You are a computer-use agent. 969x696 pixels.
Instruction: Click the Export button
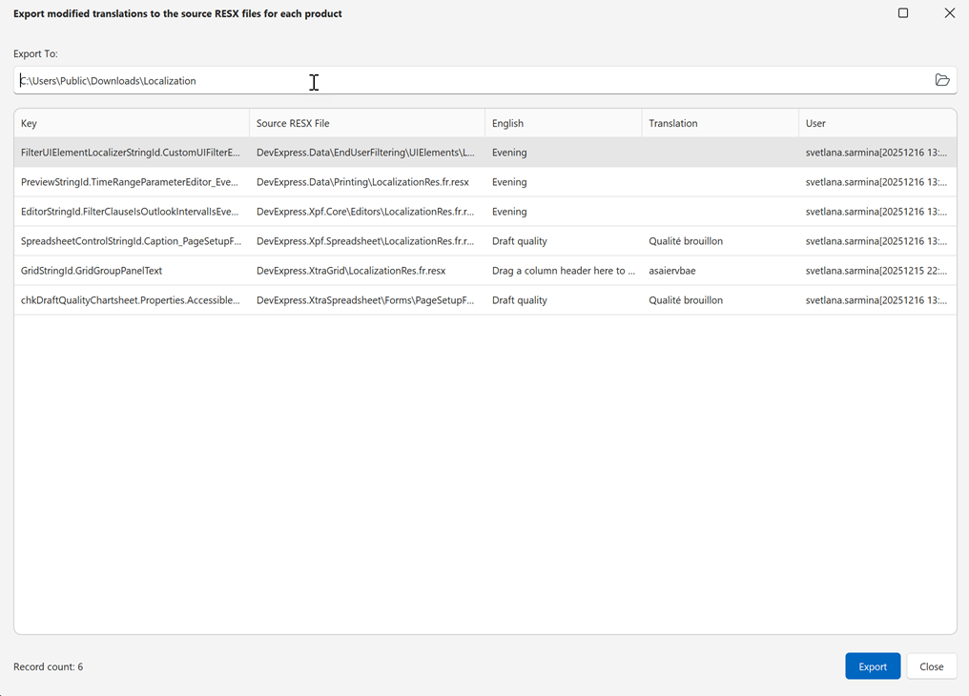(872, 665)
